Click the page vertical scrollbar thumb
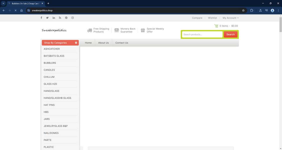 click(280, 24)
